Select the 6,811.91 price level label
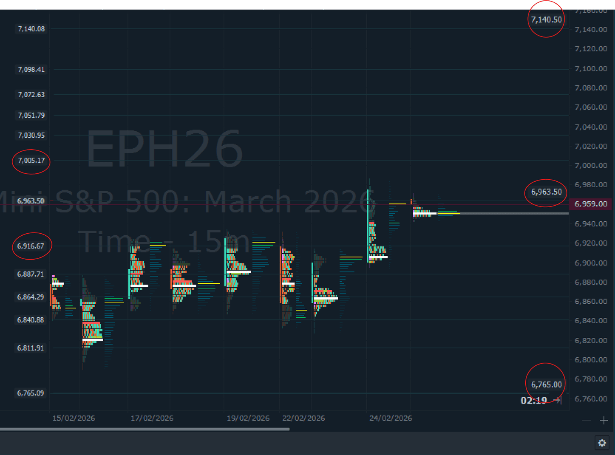 (30, 348)
